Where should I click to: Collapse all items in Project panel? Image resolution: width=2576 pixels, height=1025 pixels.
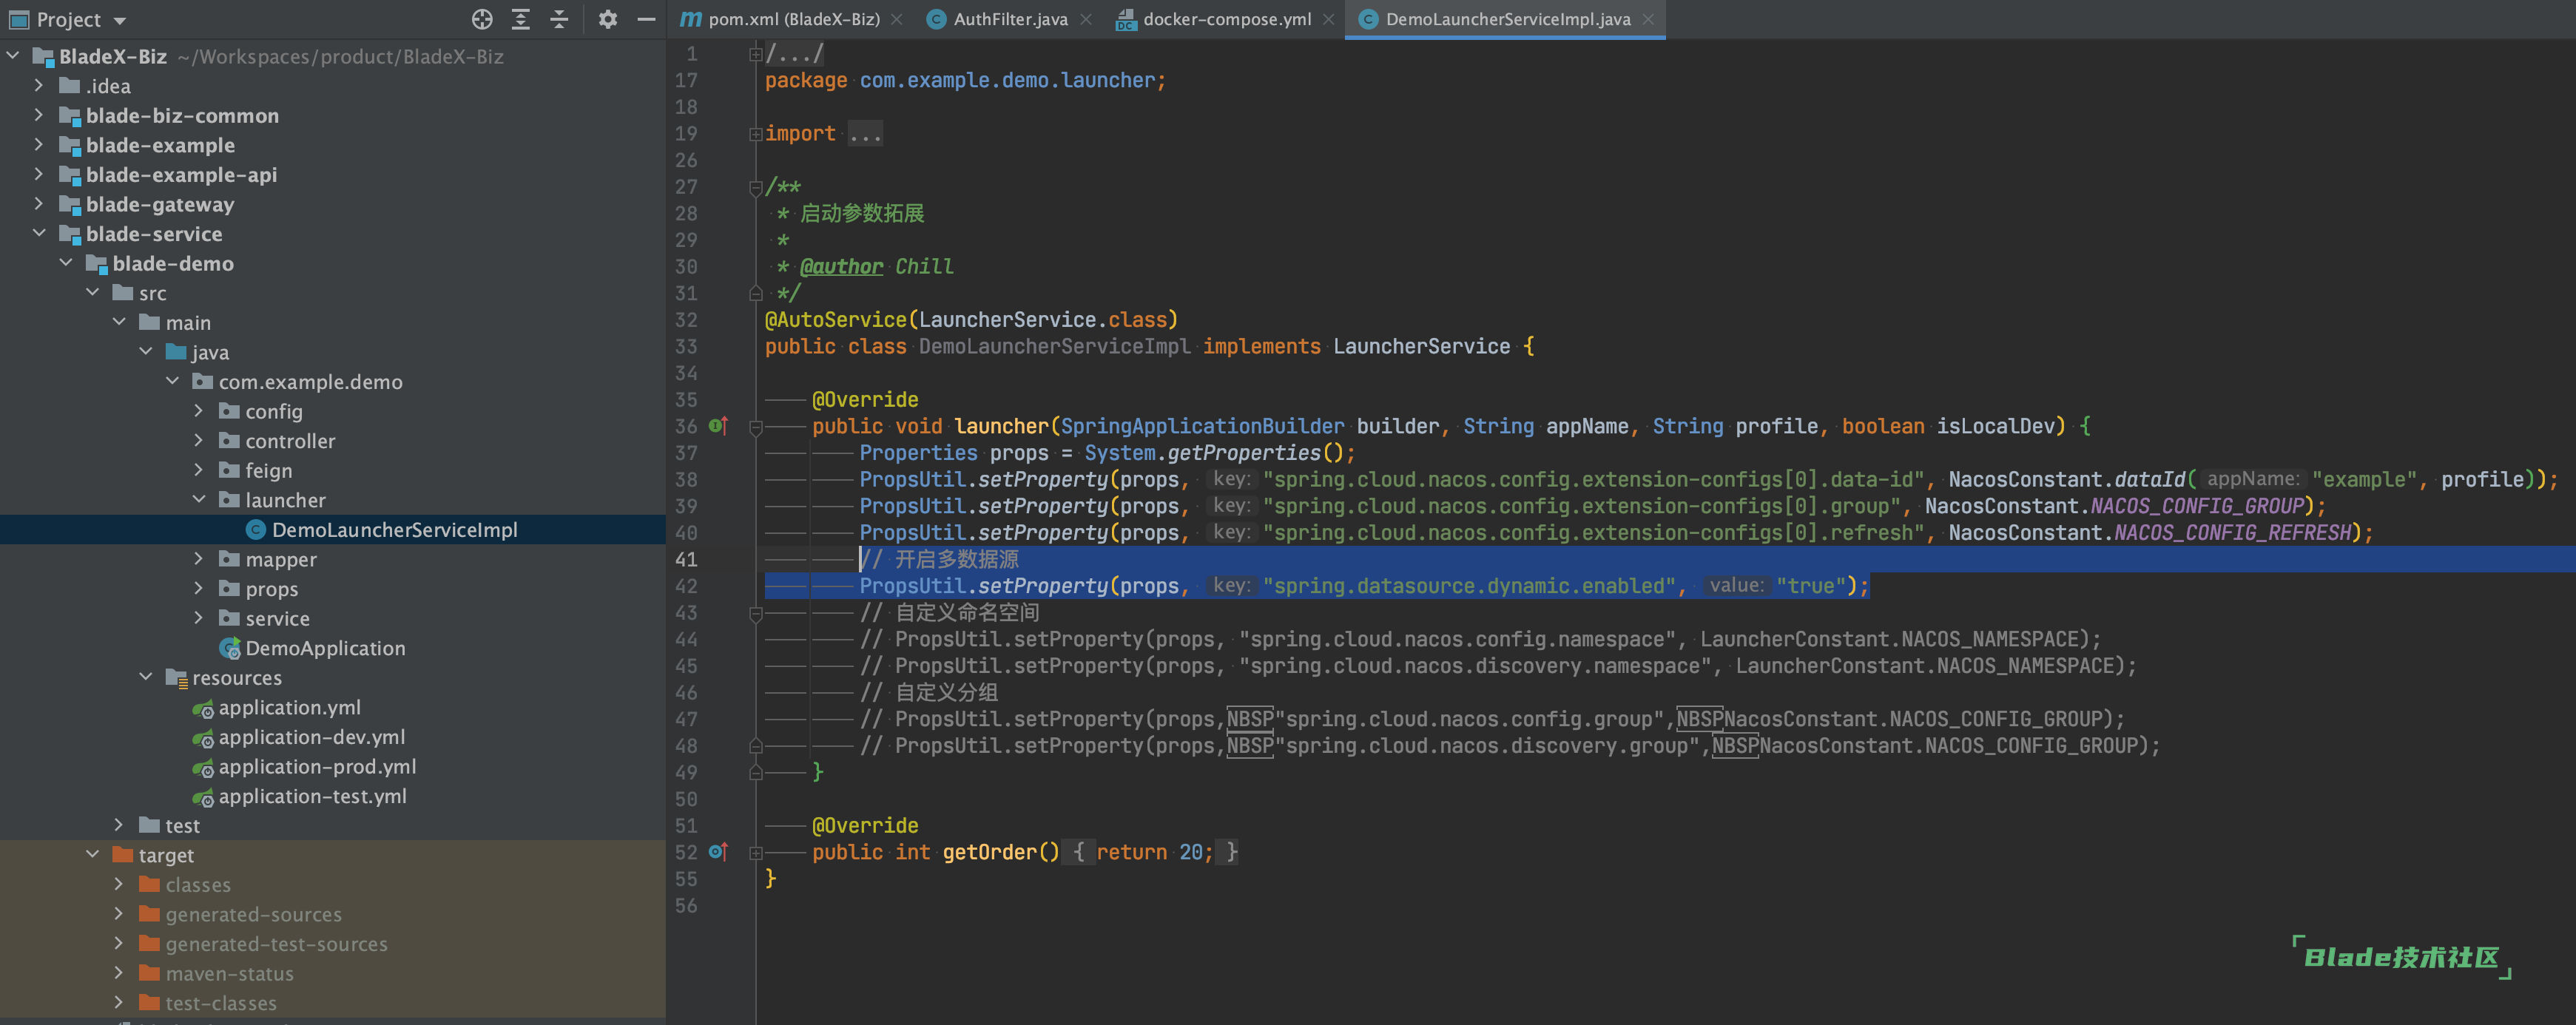tap(559, 19)
